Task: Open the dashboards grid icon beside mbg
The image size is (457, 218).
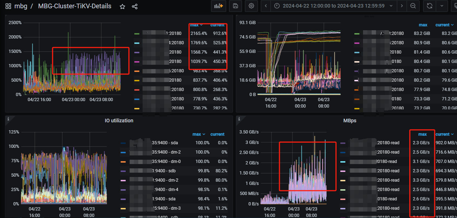Action: (8, 6)
